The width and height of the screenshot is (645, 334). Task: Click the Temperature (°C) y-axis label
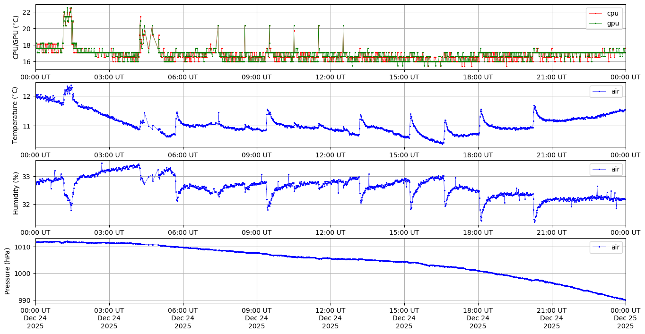(15, 115)
